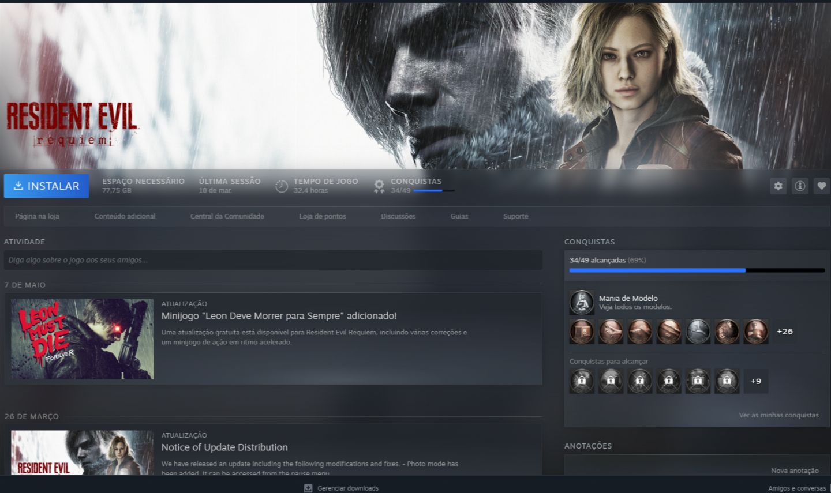Open Leon Must Die Forever thumbnail
The image size is (831, 493).
(83, 339)
